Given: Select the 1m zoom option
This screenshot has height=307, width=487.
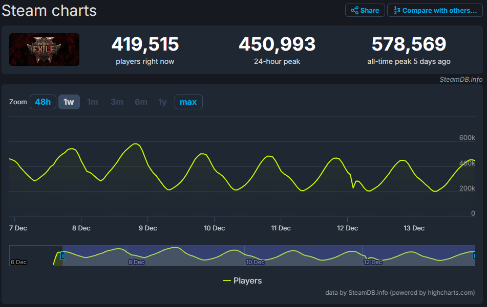Looking at the screenshot, I should (x=93, y=102).
